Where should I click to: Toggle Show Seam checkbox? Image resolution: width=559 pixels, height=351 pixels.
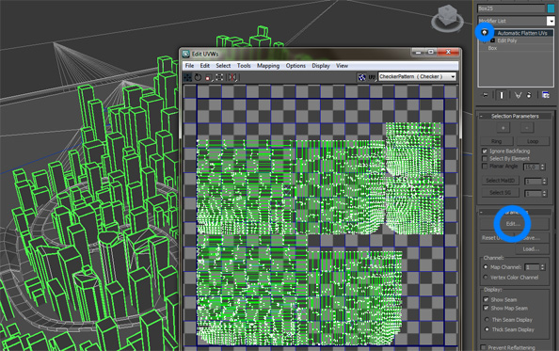pos(486,299)
